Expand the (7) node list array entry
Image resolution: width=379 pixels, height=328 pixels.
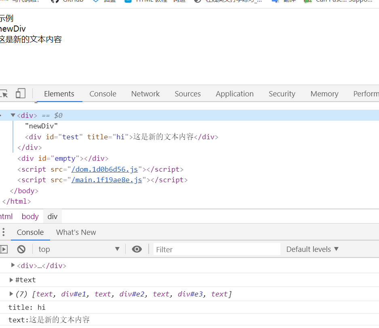(11, 294)
